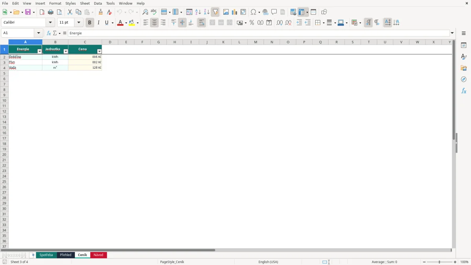
Task: Open font color dropdown arrow
Action: [126, 23]
